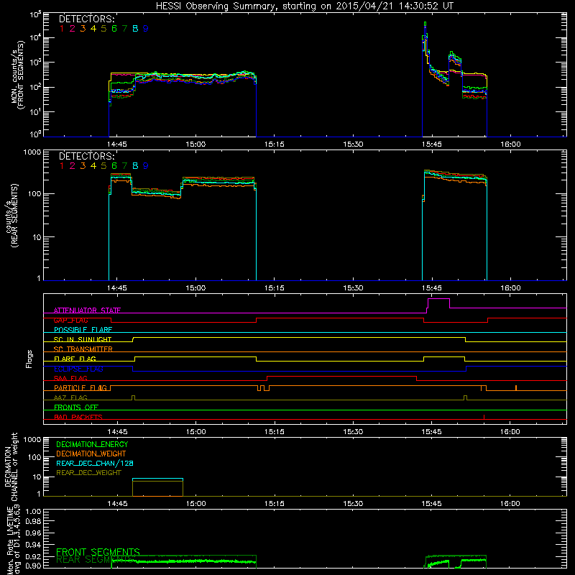This screenshot has width=575, height=575.
Task: Click the SC_TRANSMITTER flag label
Action: coord(83,349)
